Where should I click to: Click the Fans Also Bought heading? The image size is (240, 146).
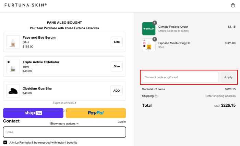64,23
